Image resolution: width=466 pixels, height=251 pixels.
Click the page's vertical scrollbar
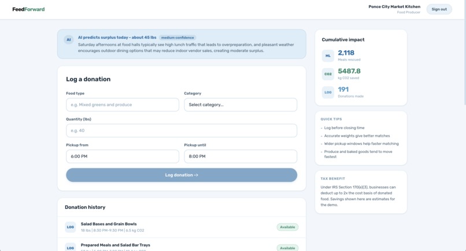(x=464, y=52)
